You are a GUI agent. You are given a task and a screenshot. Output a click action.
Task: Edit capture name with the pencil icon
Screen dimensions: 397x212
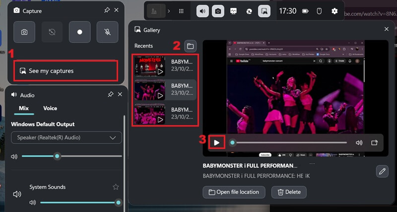pos(382,171)
